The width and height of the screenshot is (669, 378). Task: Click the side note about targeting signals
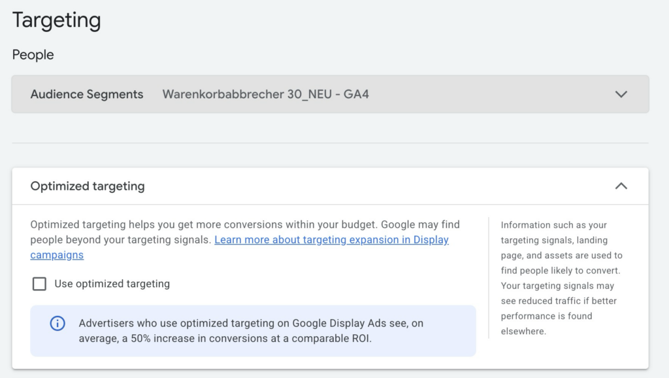click(561, 278)
